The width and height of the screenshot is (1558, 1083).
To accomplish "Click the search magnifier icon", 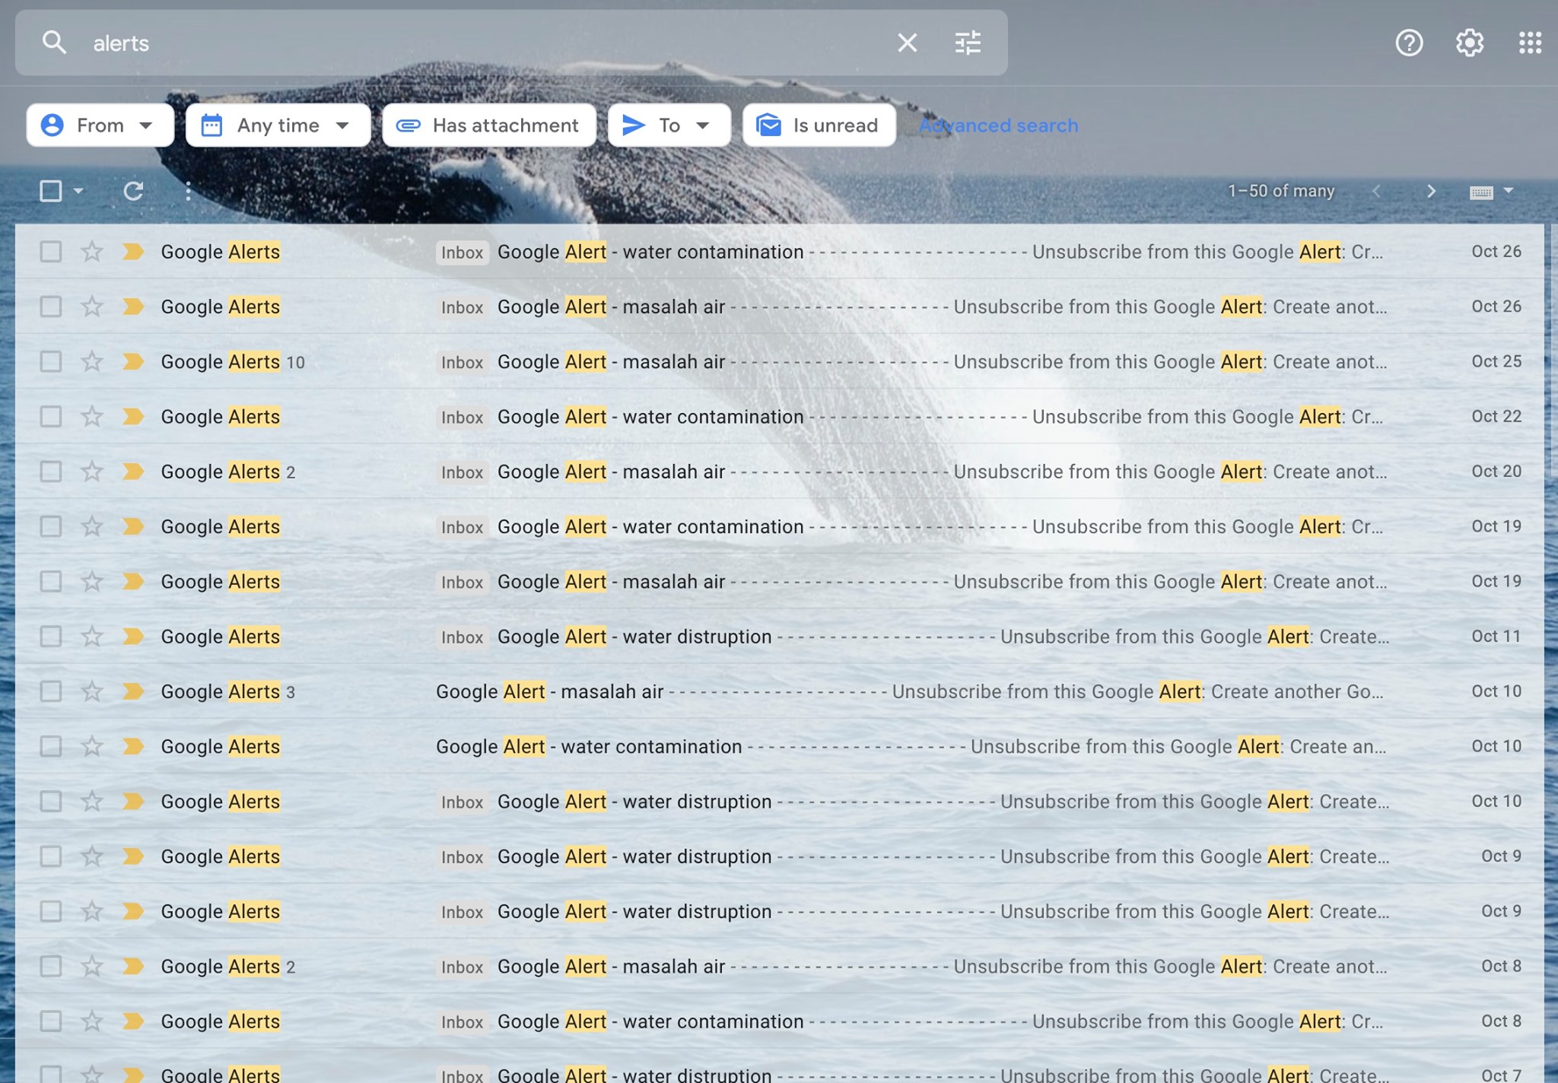I will 54,43.
